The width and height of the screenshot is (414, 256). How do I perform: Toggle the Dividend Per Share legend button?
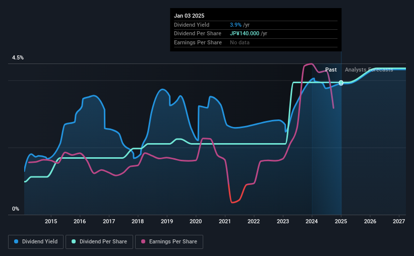click(99, 242)
